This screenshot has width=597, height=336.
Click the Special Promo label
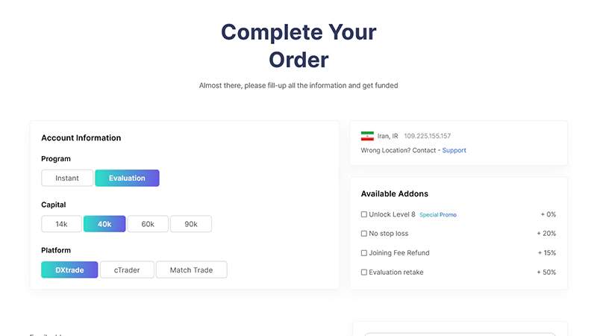pos(438,215)
